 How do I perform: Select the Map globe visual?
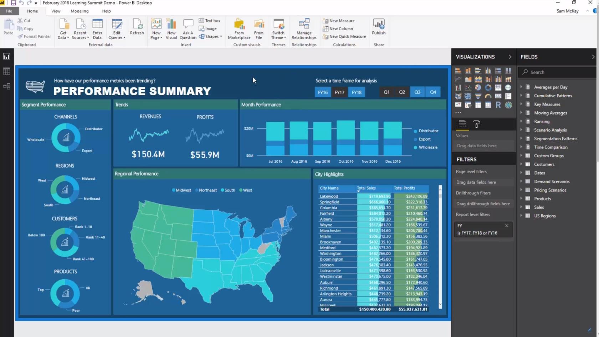click(x=508, y=87)
